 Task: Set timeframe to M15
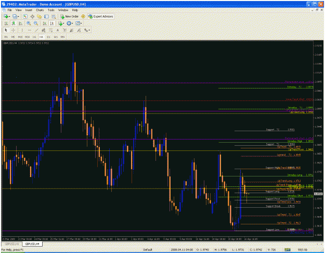tap(20, 37)
